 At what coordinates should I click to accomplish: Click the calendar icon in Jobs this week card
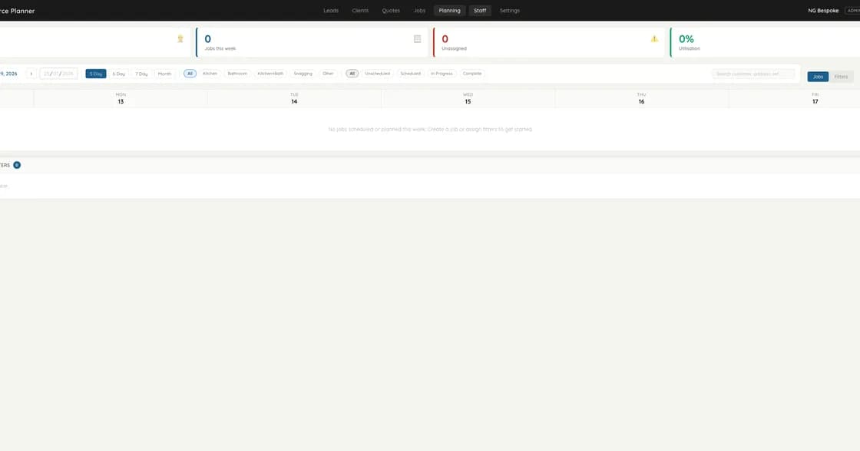point(418,39)
